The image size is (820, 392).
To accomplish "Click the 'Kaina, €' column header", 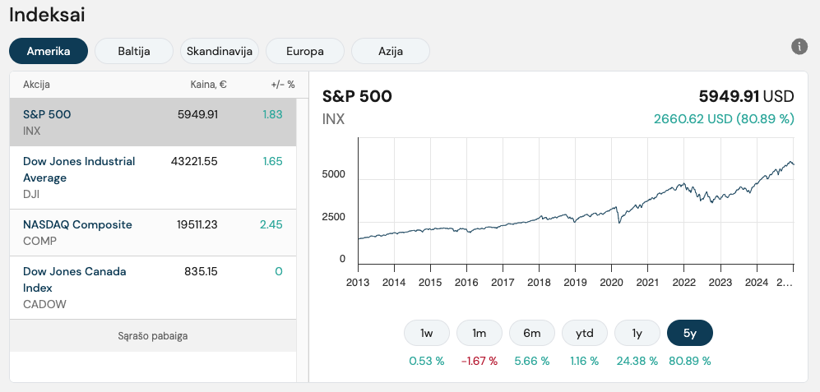I will point(209,85).
